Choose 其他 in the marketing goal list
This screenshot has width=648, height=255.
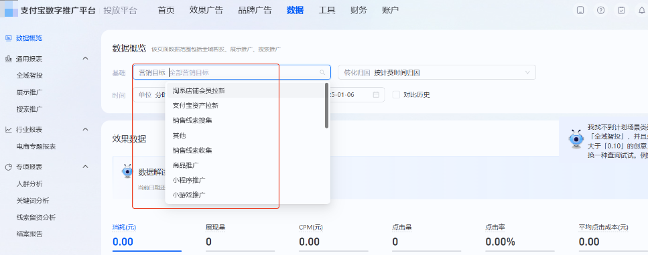[x=245, y=135]
